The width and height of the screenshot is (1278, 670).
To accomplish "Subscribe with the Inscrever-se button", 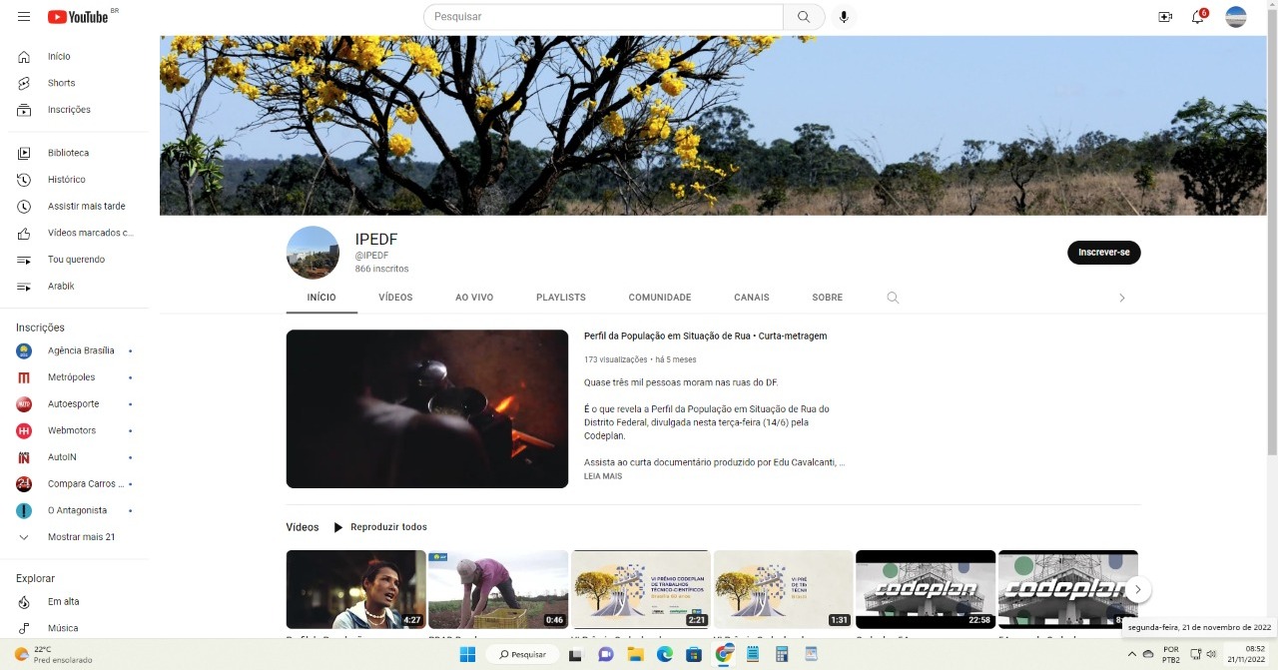I will [1103, 252].
